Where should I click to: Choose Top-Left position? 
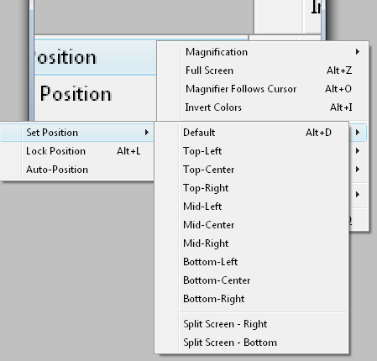pos(251,151)
